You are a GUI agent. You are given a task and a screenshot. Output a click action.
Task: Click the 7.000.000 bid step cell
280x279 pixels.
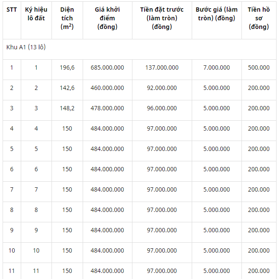click(217, 67)
